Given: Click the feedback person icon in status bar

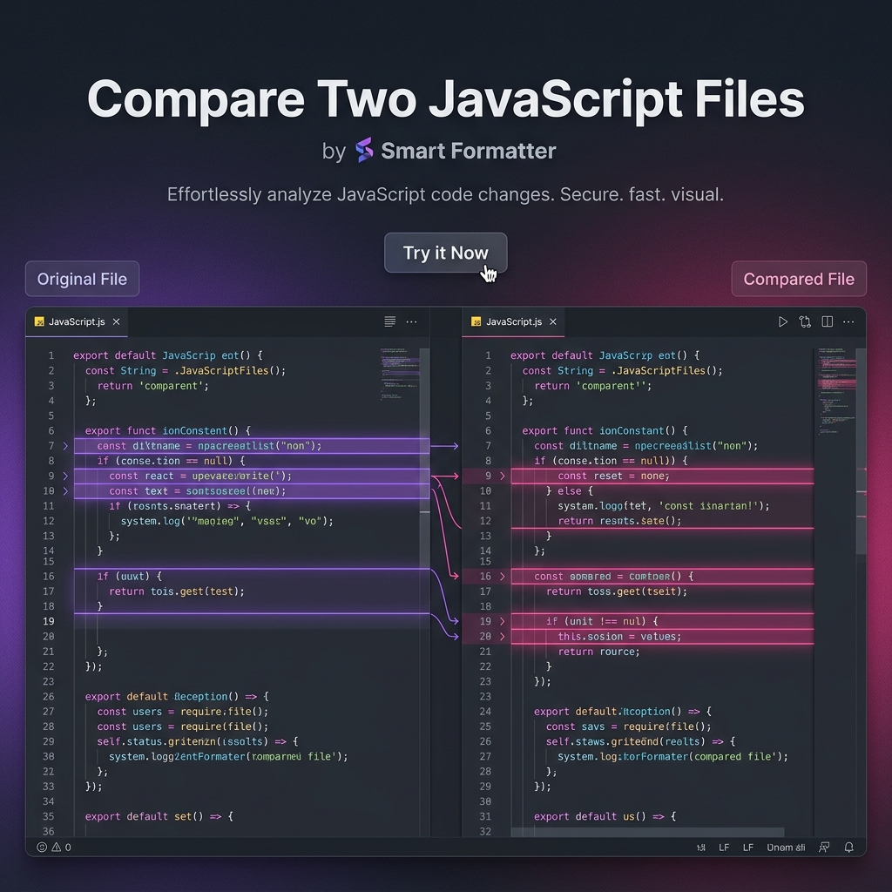Looking at the screenshot, I should (824, 848).
